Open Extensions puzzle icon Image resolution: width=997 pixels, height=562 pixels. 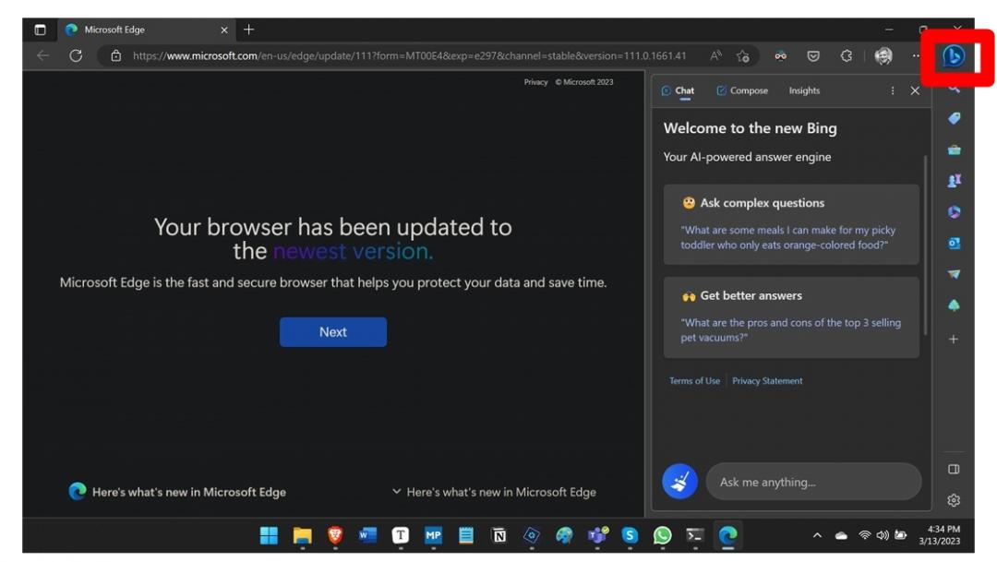coord(847,56)
